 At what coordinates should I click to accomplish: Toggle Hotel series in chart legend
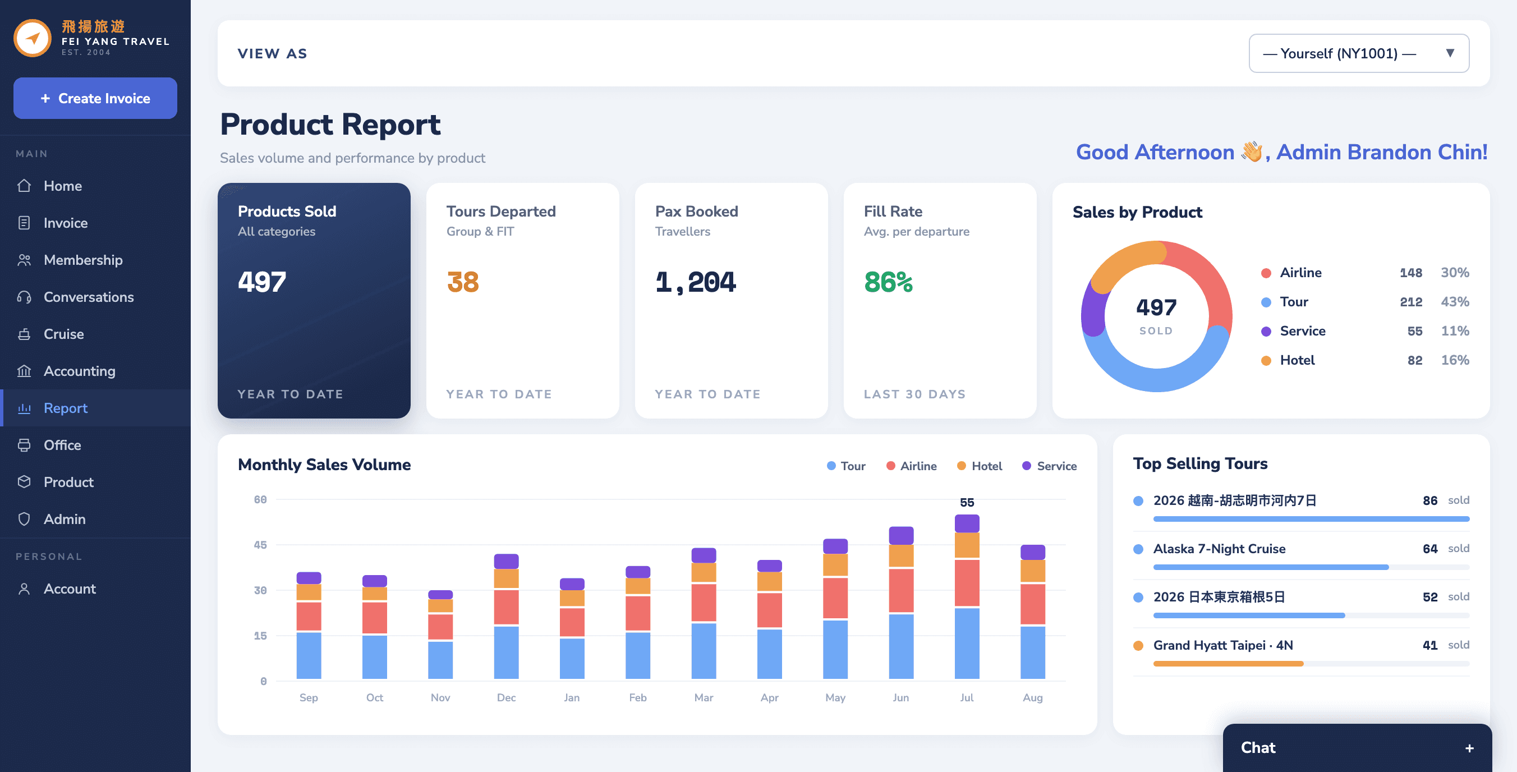(980, 466)
